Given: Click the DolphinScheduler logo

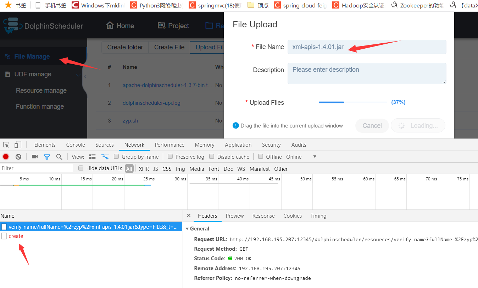Looking at the screenshot, I should point(13,25).
